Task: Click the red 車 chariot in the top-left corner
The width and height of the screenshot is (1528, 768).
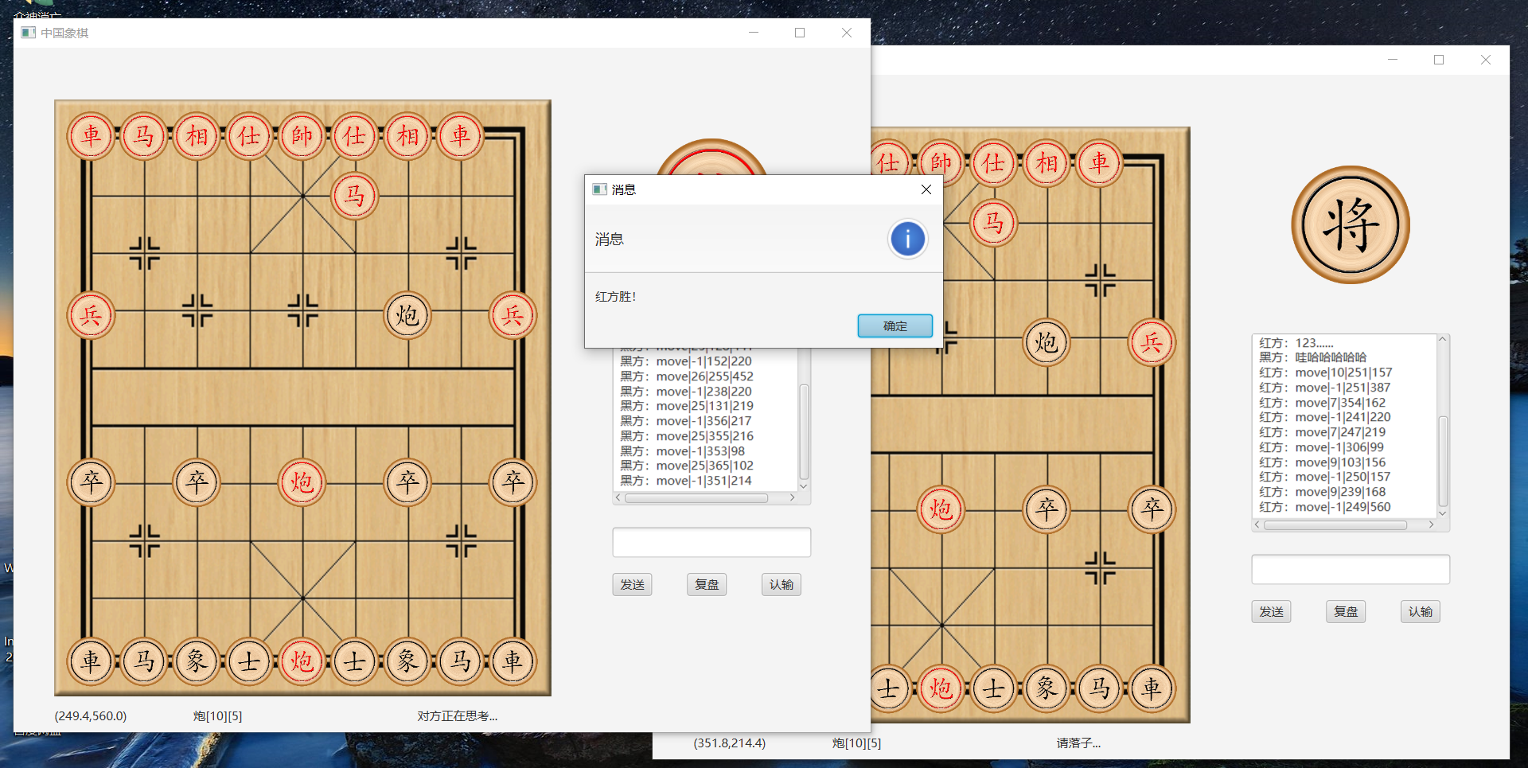Action: pos(91,135)
